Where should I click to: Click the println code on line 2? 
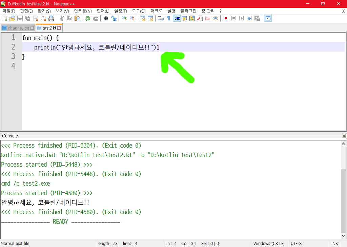point(97,47)
